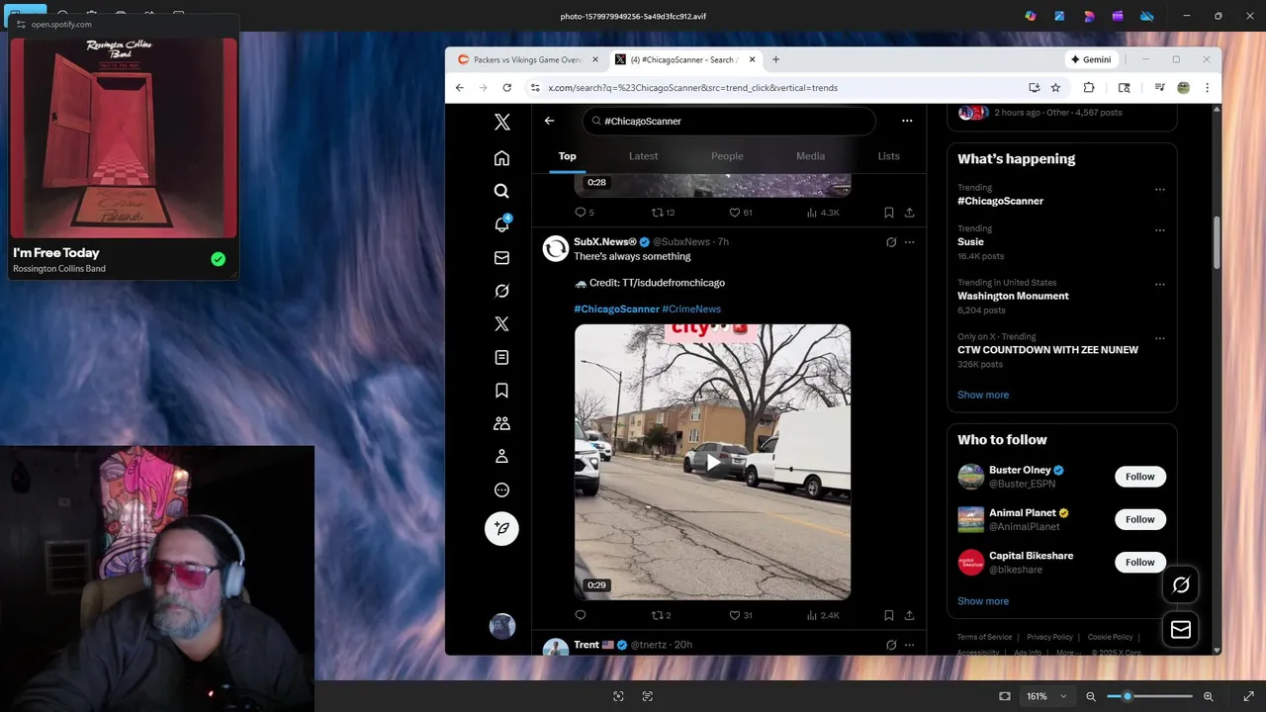Image resolution: width=1266 pixels, height=712 pixels.
Task: Open X home logo in sidebar
Action: 501,122
